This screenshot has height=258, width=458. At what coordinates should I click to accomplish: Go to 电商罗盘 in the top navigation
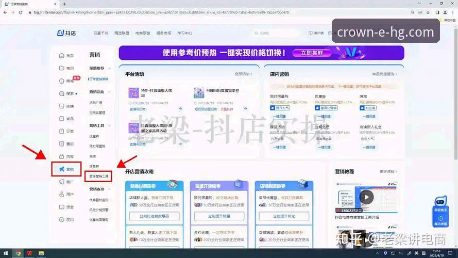point(143,33)
